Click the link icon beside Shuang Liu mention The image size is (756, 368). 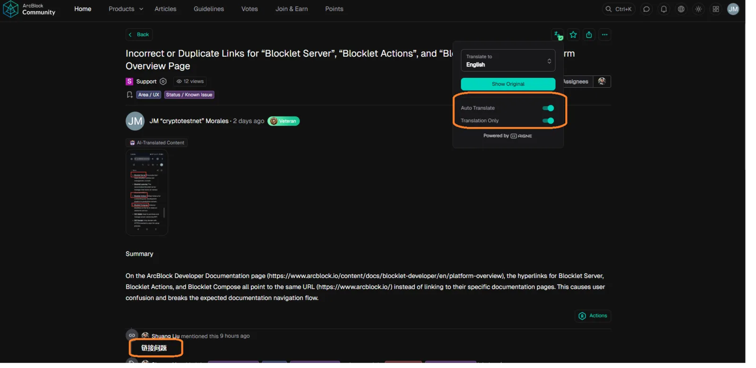pos(132,335)
